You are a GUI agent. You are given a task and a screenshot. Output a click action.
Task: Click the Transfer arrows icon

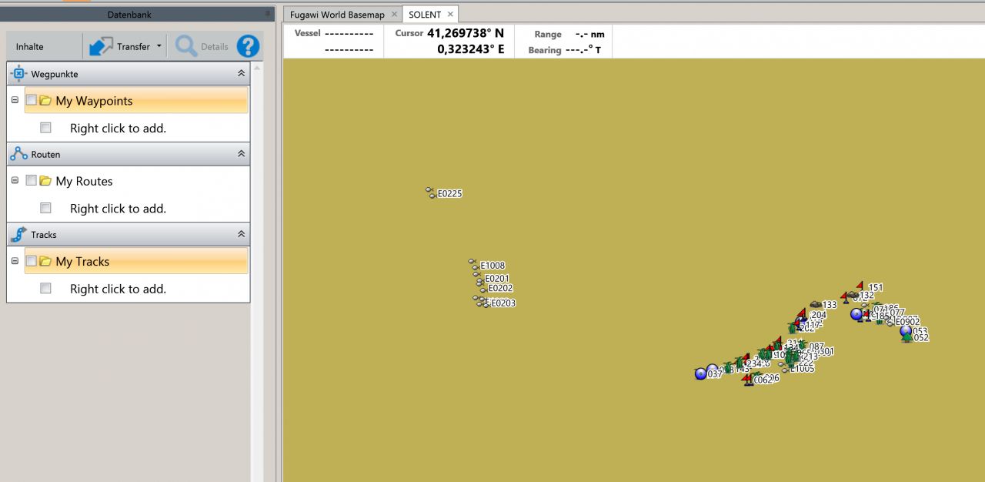coord(101,46)
